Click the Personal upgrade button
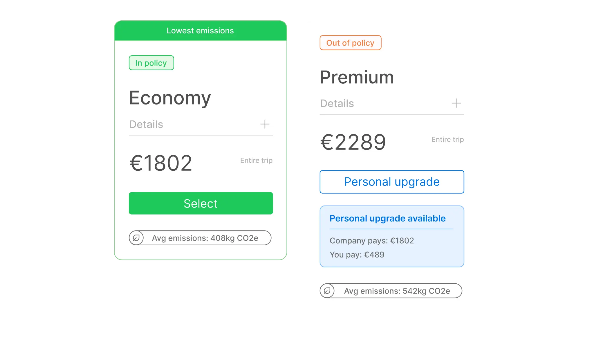The image size is (592, 351). click(x=392, y=182)
